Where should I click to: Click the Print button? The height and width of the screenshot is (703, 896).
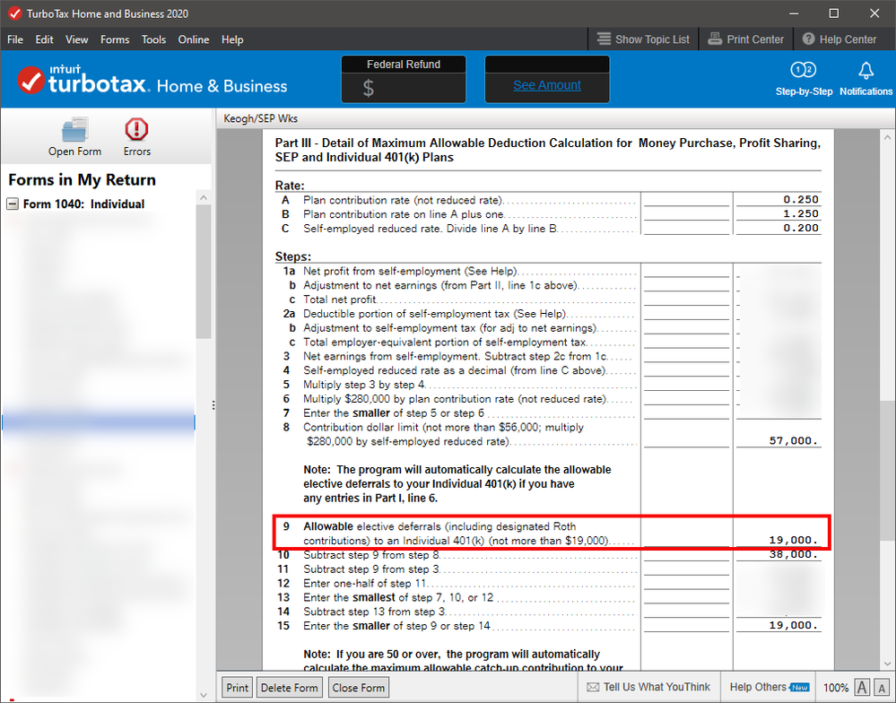click(x=237, y=688)
